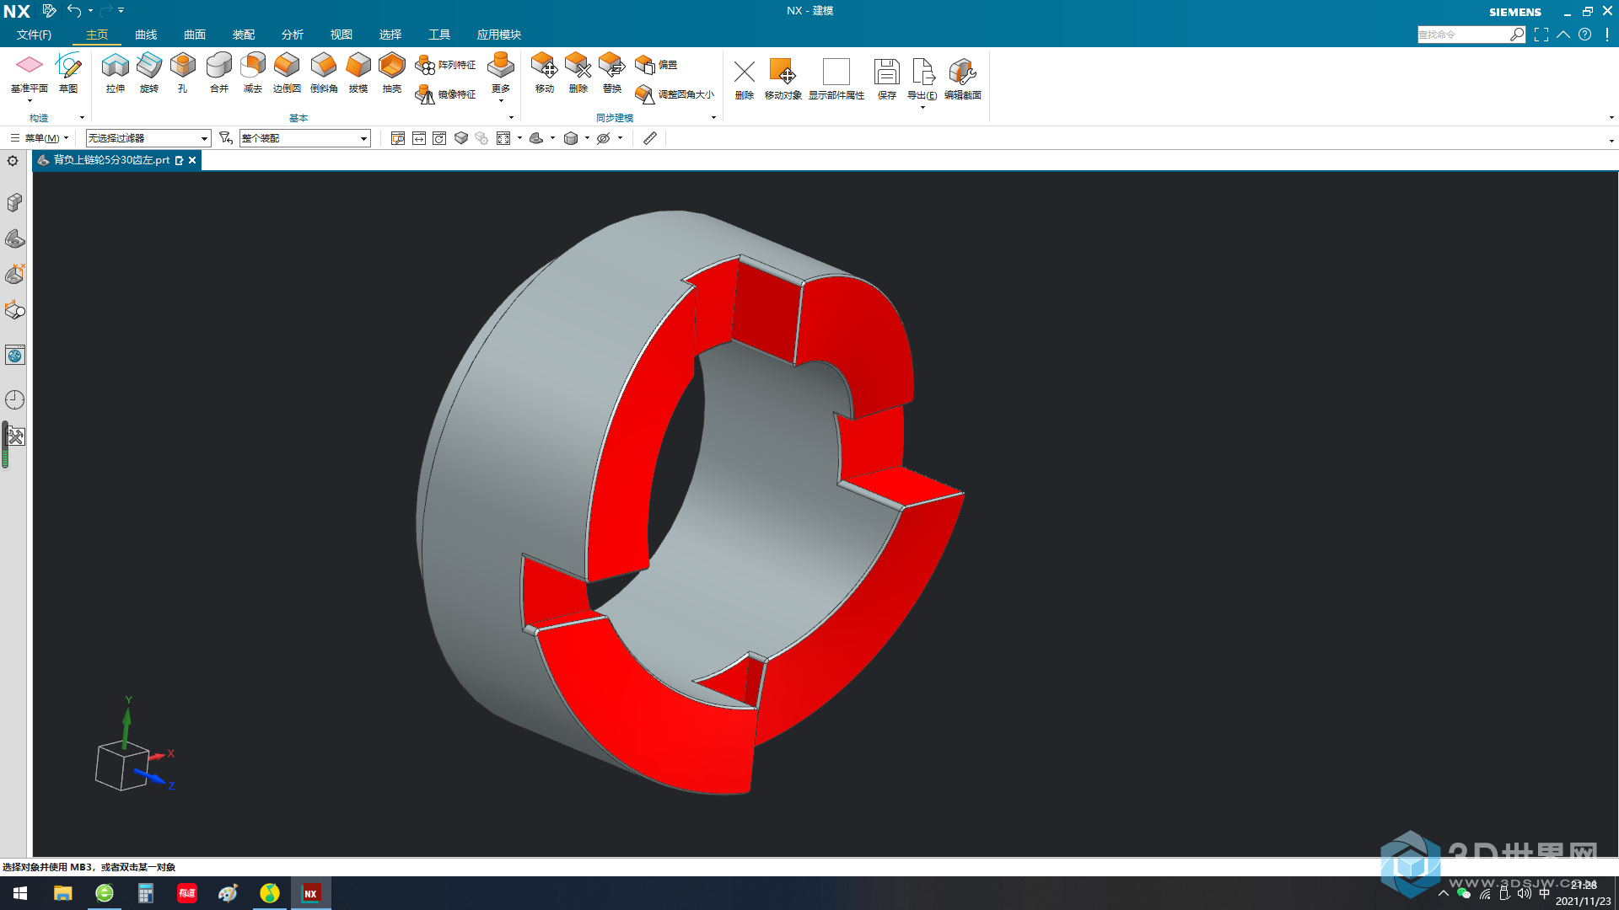
Task: Open File Explorer from taskbar
Action: 62,893
